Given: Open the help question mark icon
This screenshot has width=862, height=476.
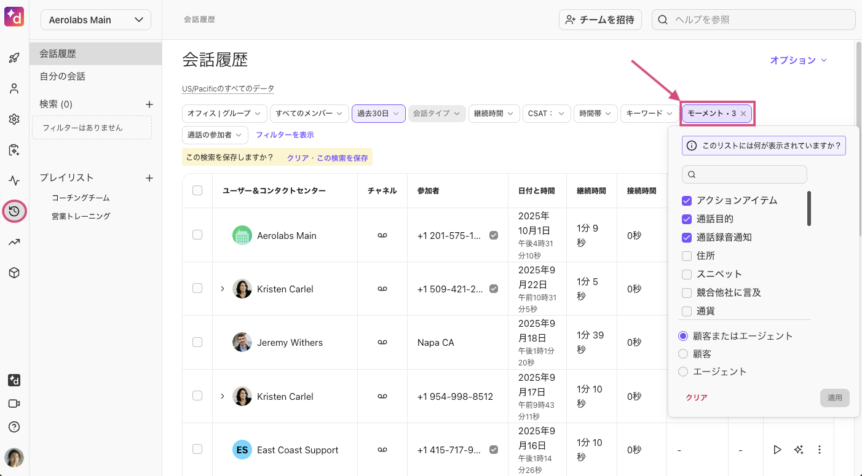Looking at the screenshot, I should pos(14,427).
